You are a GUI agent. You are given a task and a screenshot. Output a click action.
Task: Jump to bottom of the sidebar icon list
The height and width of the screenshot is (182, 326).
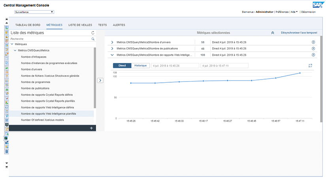coord(7,167)
